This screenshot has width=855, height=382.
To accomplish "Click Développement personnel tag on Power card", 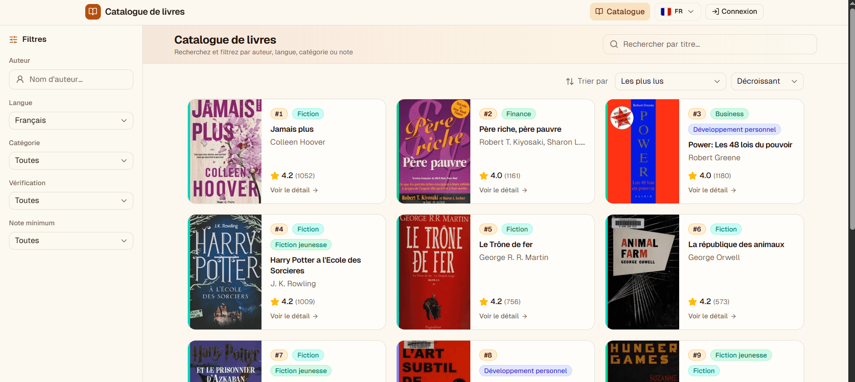I will coord(735,130).
